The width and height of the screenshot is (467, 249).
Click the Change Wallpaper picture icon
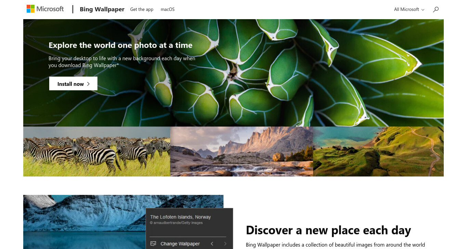click(x=153, y=244)
